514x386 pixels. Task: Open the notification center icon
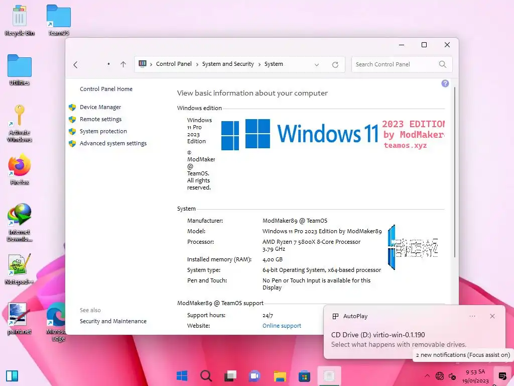(x=502, y=376)
